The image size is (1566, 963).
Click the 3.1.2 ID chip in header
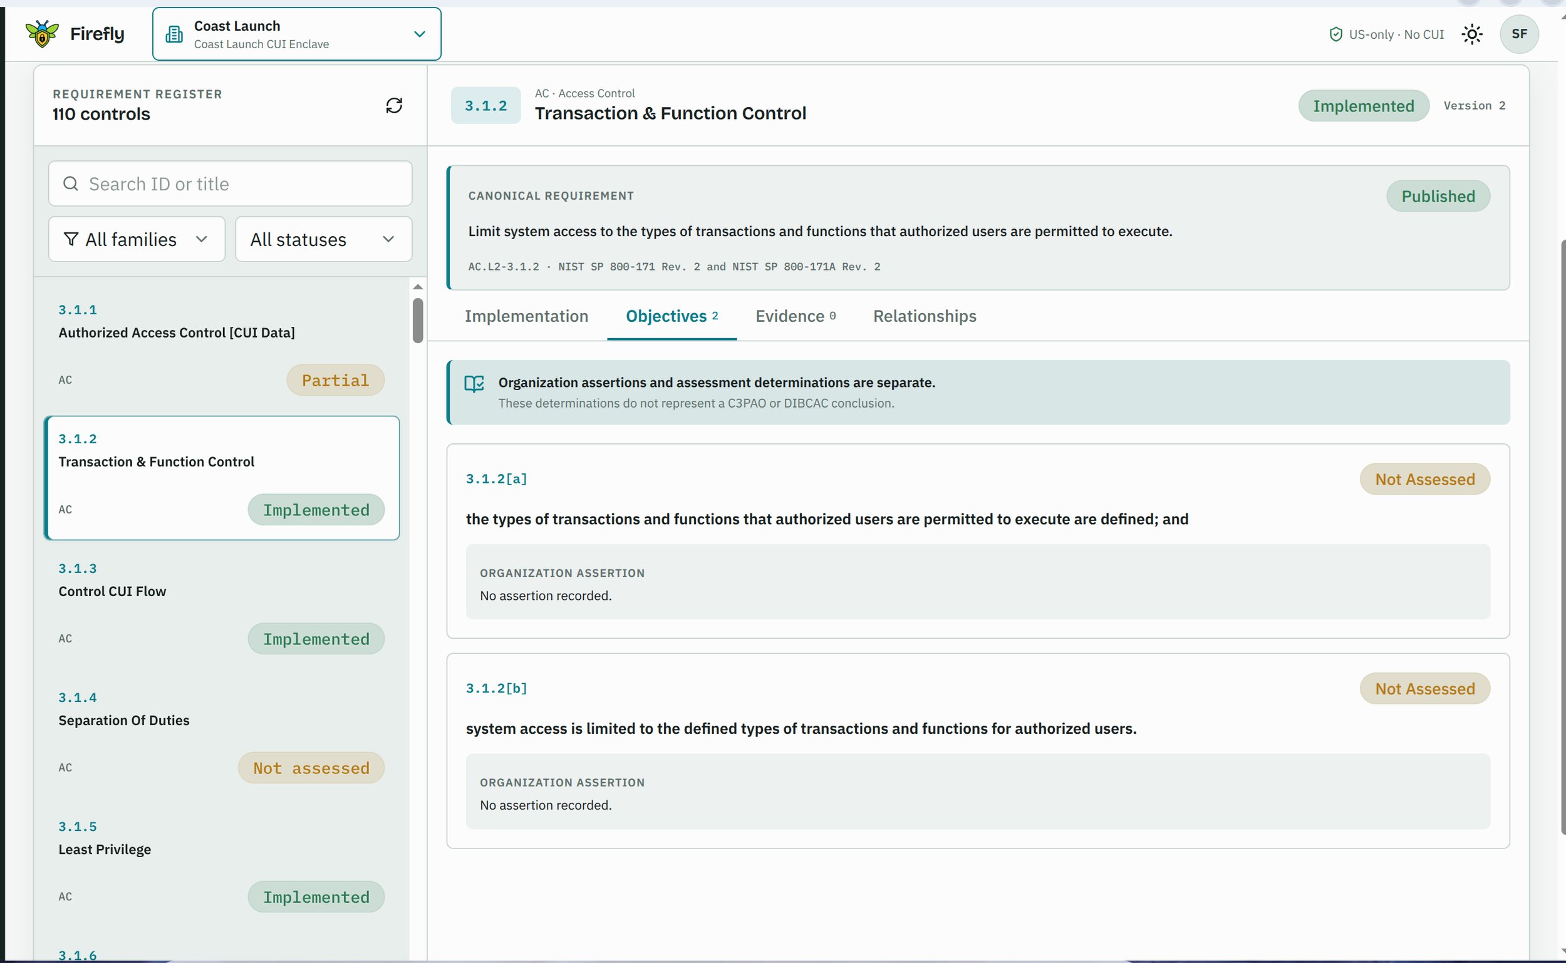coord(485,106)
